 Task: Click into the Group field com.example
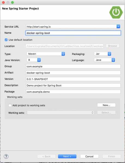click(x=73, y=67)
